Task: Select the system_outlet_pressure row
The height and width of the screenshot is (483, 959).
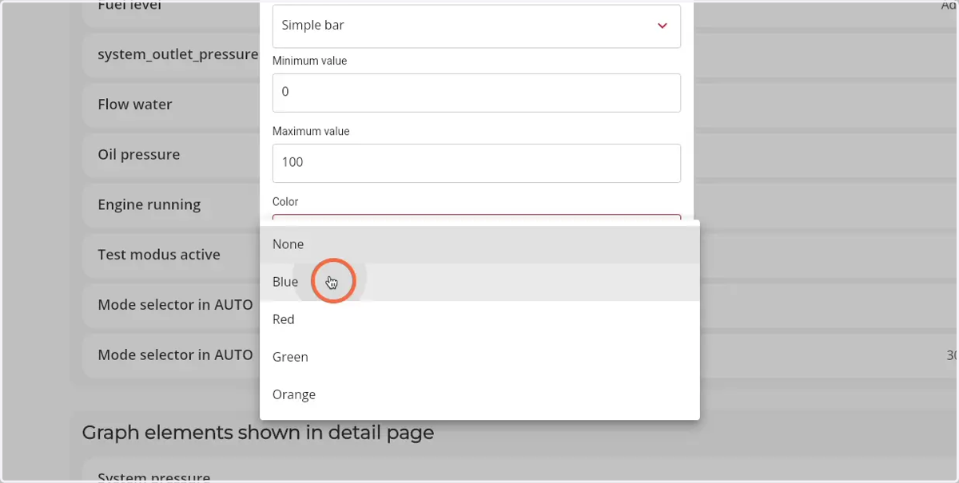Action: coord(171,54)
